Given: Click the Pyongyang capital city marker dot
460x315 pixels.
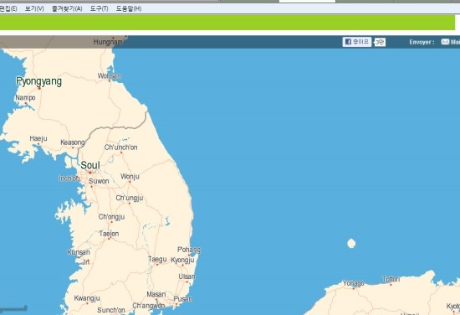Looking at the screenshot, I should (39, 88).
